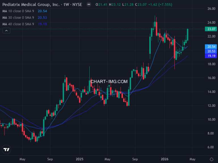Click the 19.19 price tag on the axis

coord(211,56)
